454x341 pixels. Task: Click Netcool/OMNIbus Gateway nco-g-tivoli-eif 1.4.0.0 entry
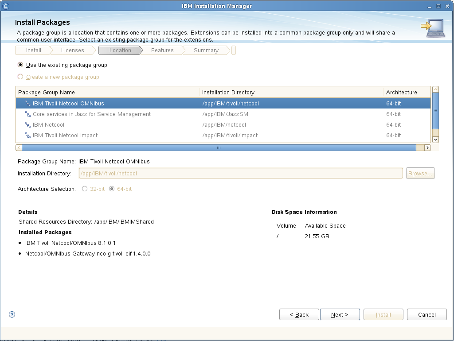[x=88, y=253]
